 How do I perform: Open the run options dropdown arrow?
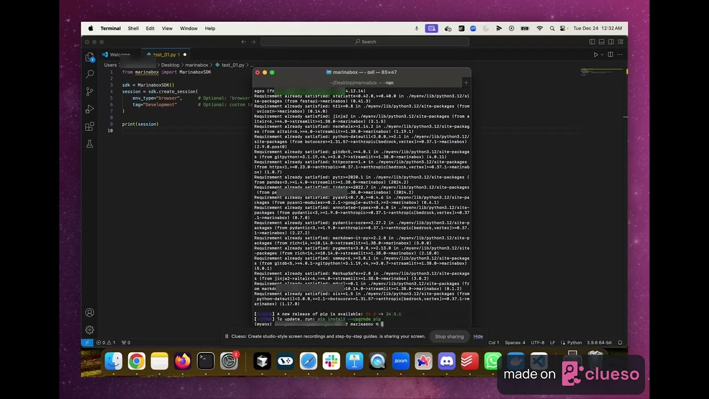[x=602, y=54]
